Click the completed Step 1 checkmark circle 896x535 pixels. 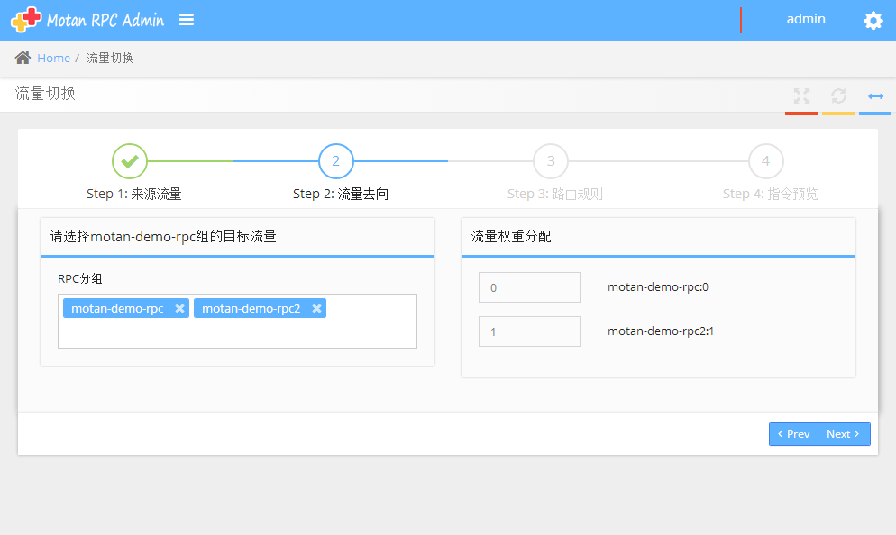130,161
